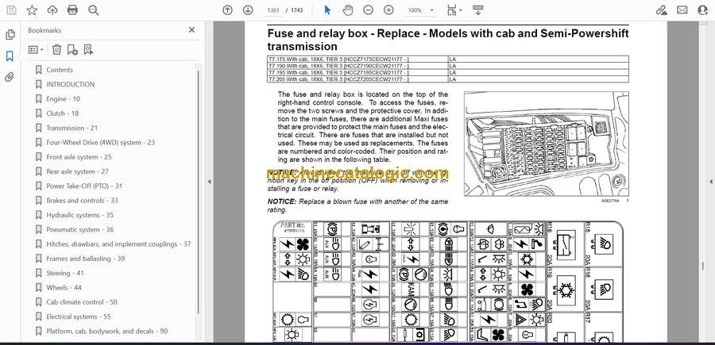Zoom out with minus icon
The width and height of the screenshot is (715, 345).
point(369,10)
